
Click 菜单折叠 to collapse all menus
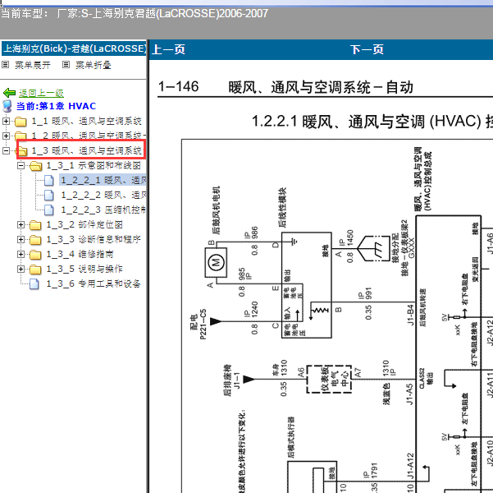coord(94,65)
